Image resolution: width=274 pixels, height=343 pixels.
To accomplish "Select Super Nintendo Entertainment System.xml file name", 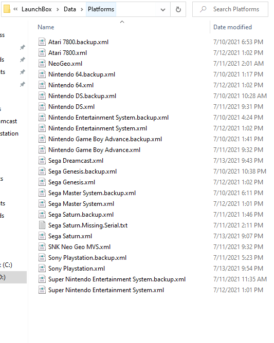I will 106,290.
